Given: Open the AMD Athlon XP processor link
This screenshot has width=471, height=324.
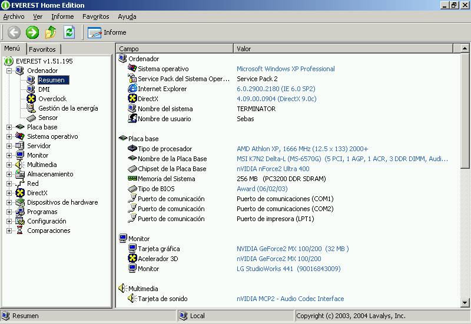Looking at the screenshot, I should point(302,149).
